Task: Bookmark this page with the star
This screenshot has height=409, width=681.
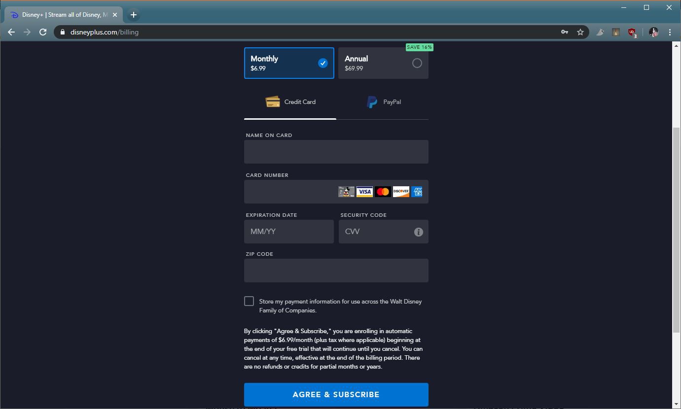Action: [x=580, y=32]
